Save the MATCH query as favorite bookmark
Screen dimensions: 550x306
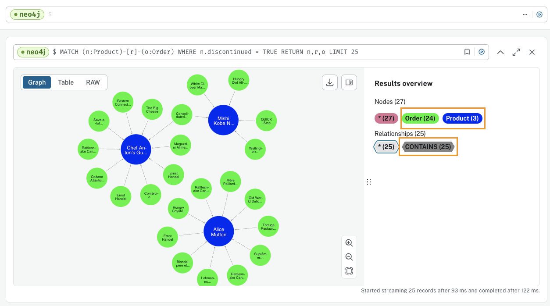467,52
